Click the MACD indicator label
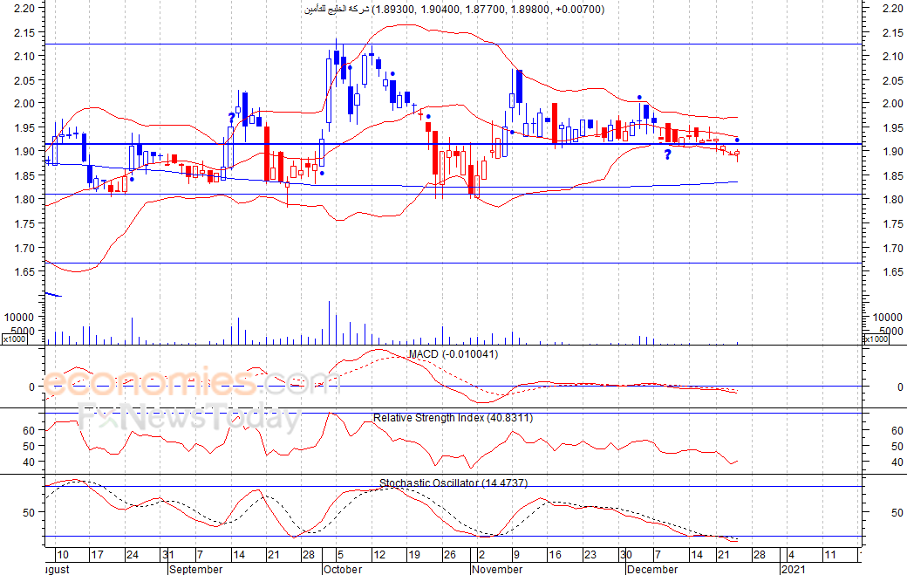Screen dimensions: 907x575 (453, 354)
